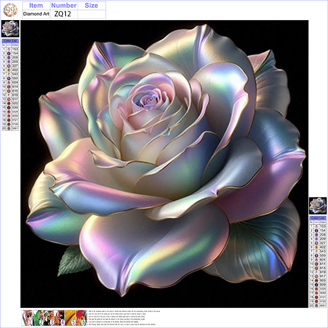Select color code 327 in left list
328x328 pixels.
pos(15,66)
